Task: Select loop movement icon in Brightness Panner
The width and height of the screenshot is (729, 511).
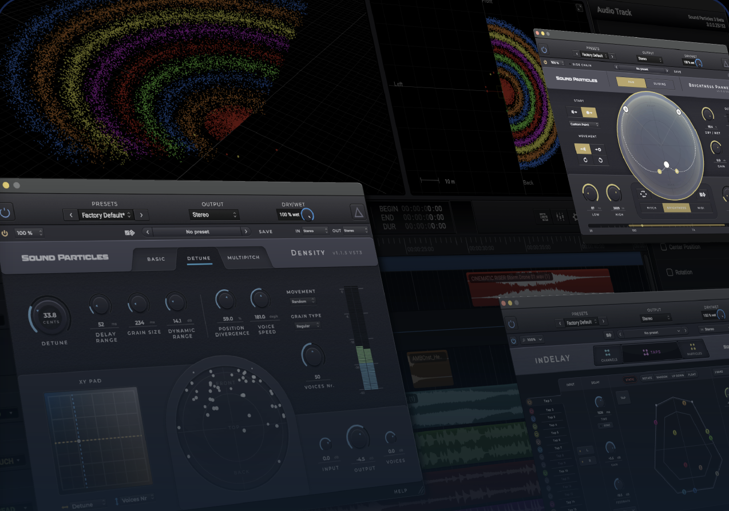Action: click(586, 161)
